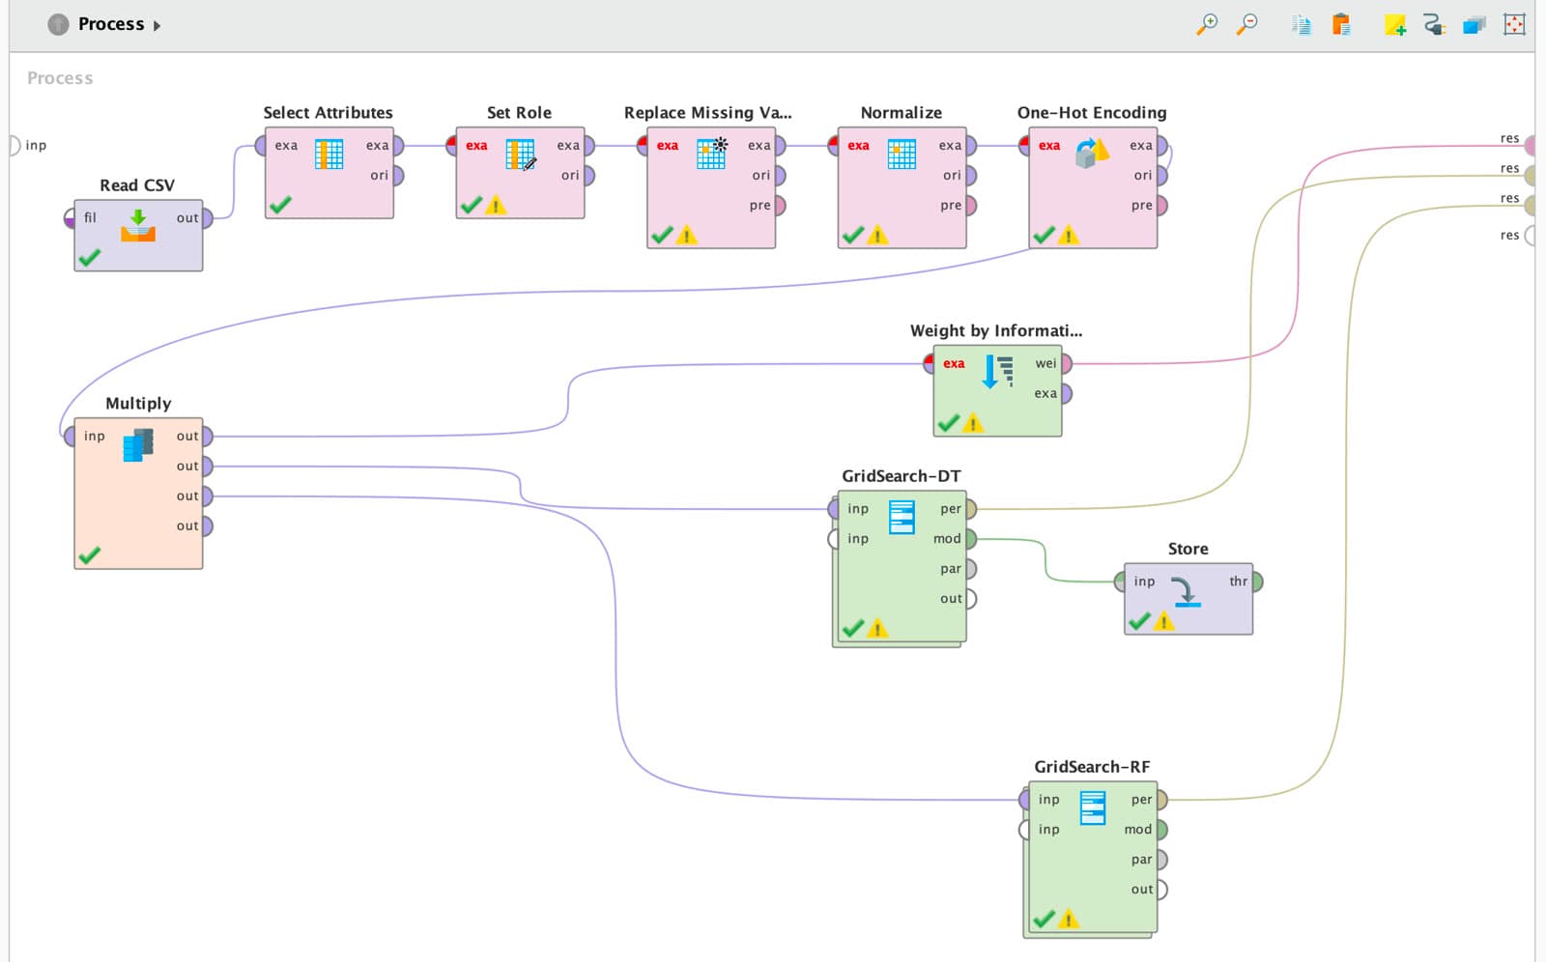
Task: Click the "GridSearch-RF" operator title
Action: (x=1093, y=767)
